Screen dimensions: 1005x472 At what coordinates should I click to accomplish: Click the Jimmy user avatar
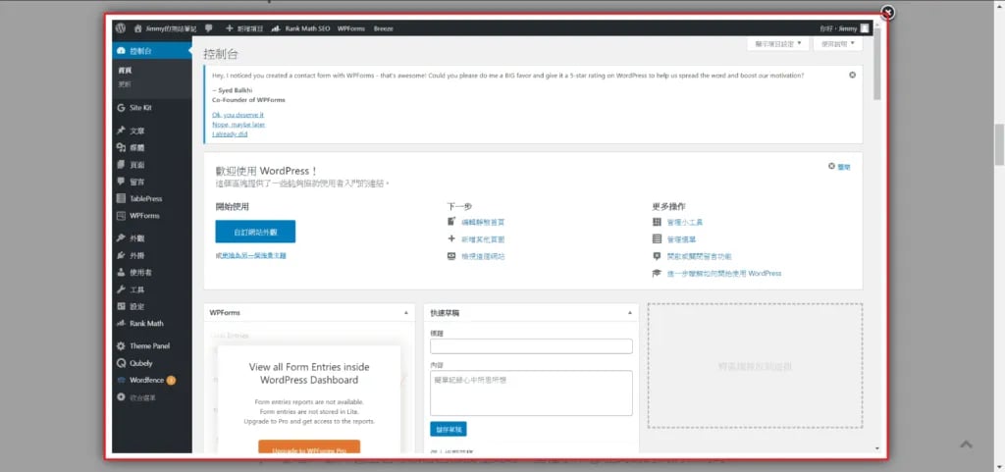click(x=865, y=28)
